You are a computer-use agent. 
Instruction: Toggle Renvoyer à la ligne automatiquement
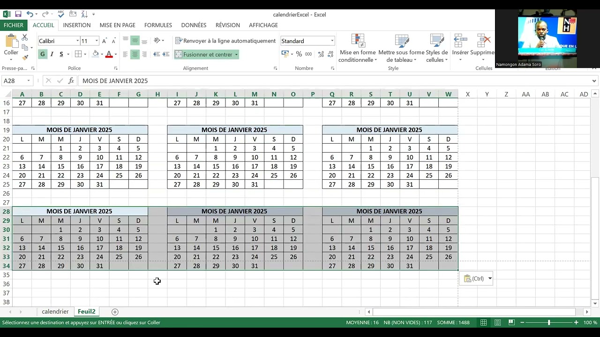tap(225, 41)
